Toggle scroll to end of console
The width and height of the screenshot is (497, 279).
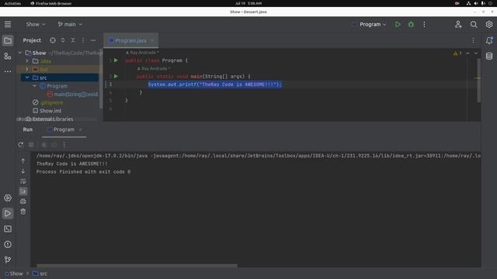(23, 191)
